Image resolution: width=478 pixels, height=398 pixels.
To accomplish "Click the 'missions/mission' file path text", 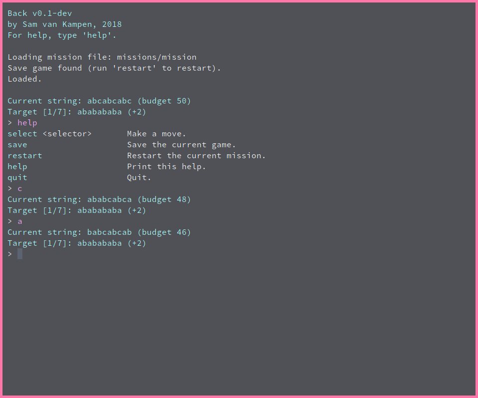I will (x=157, y=57).
